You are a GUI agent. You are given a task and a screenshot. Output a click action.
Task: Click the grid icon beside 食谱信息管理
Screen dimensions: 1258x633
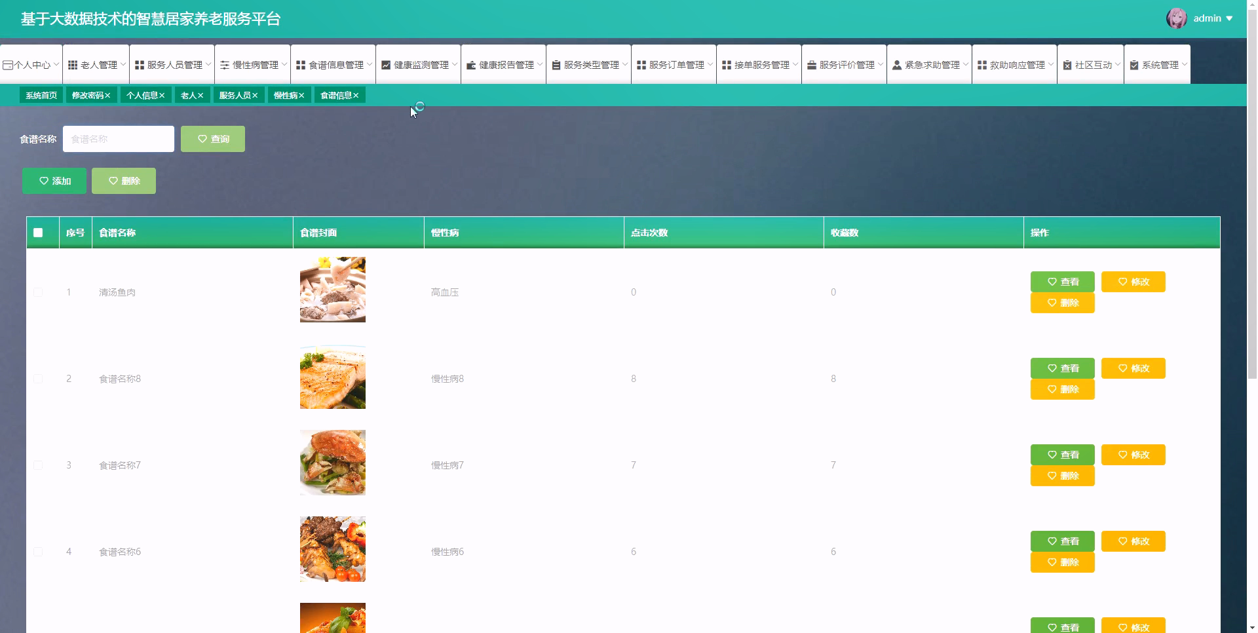(x=301, y=65)
